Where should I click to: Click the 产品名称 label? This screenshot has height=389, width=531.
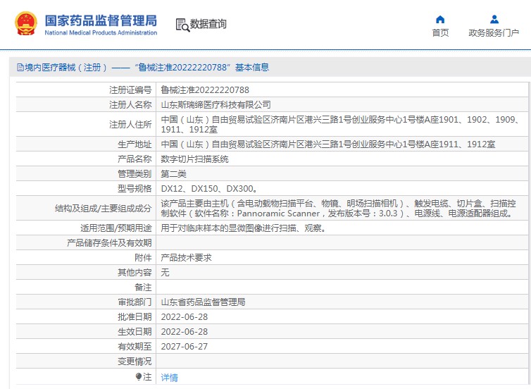[135, 159]
